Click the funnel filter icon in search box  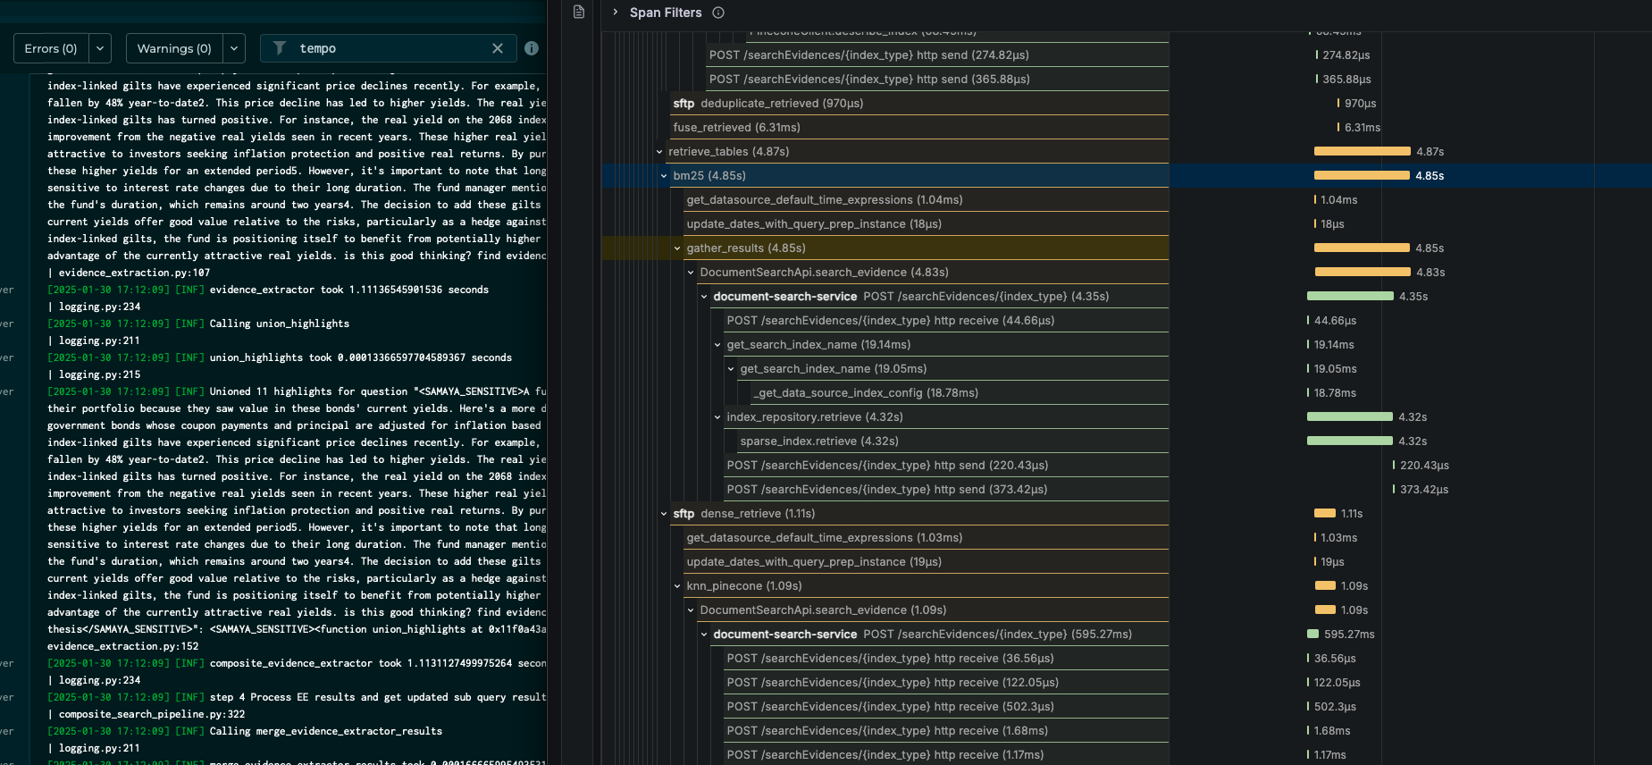click(x=280, y=48)
